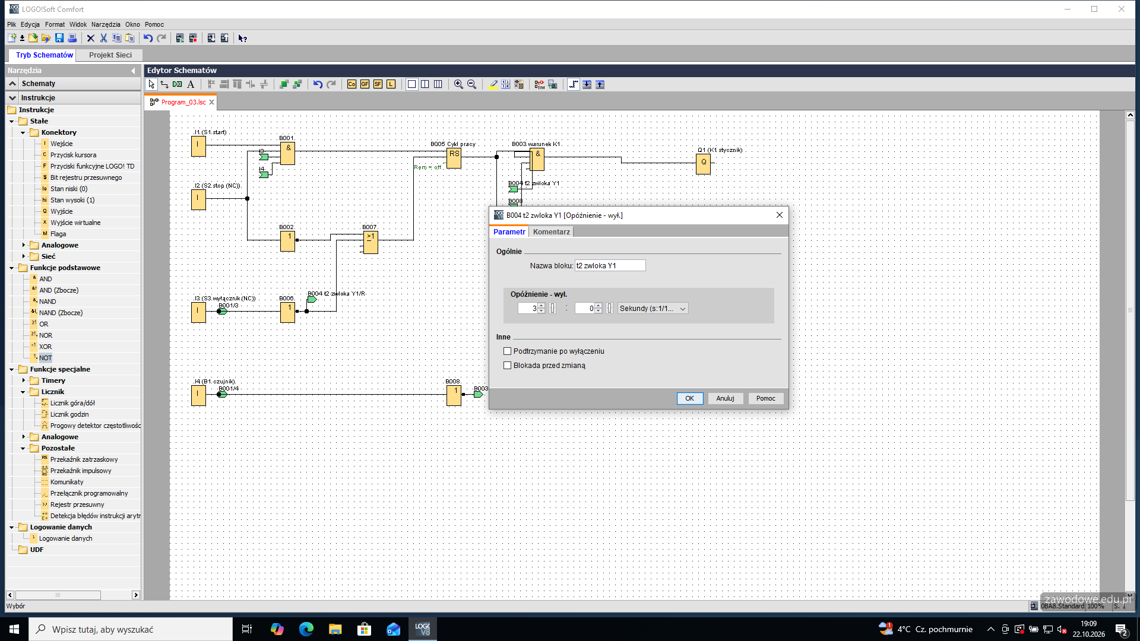Click the context help cursor icon
Image resolution: width=1140 pixels, height=641 pixels.
[242, 38]
